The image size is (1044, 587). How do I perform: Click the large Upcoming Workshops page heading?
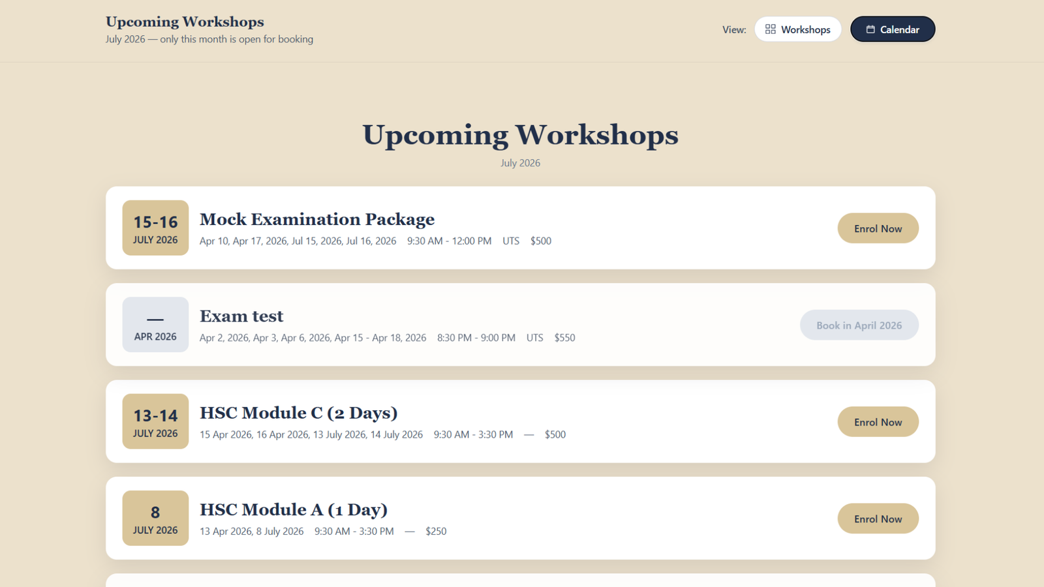point(520,135)
